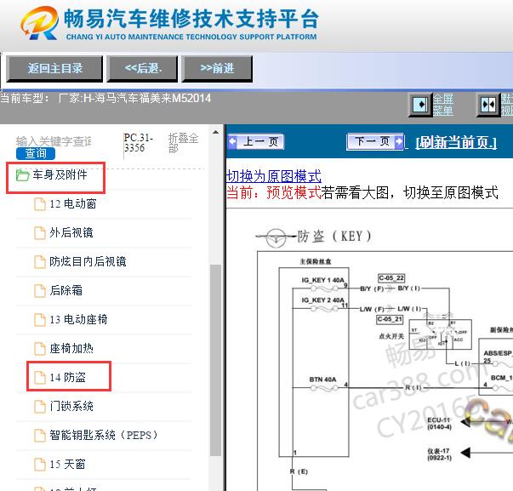Click the C-05_22 connector label

pos(391,278)
